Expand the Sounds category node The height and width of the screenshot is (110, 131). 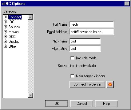[5, 27]
